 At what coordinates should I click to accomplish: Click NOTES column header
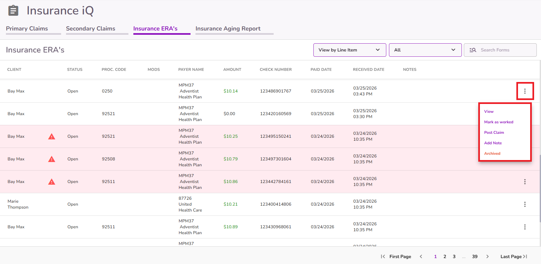[x=410, y=70]
